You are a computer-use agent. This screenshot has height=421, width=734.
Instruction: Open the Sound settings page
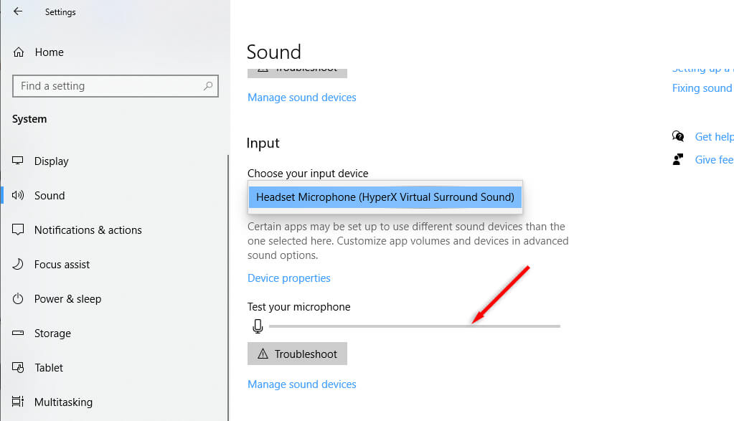(x=50, y=196)
